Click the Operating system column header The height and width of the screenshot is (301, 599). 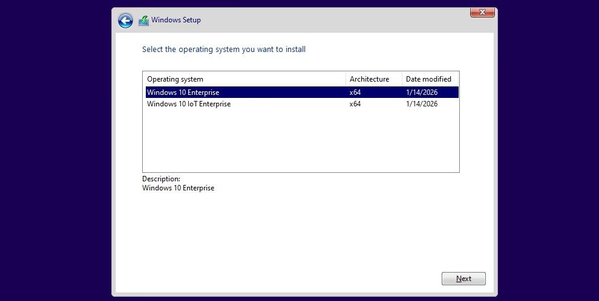tap(244, 79)
